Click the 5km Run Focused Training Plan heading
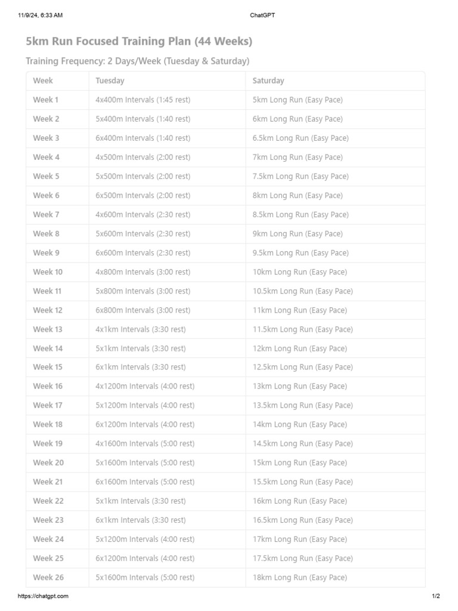This screenshot has width=458, height=611. pyautogui.click(x=139, y=41)
